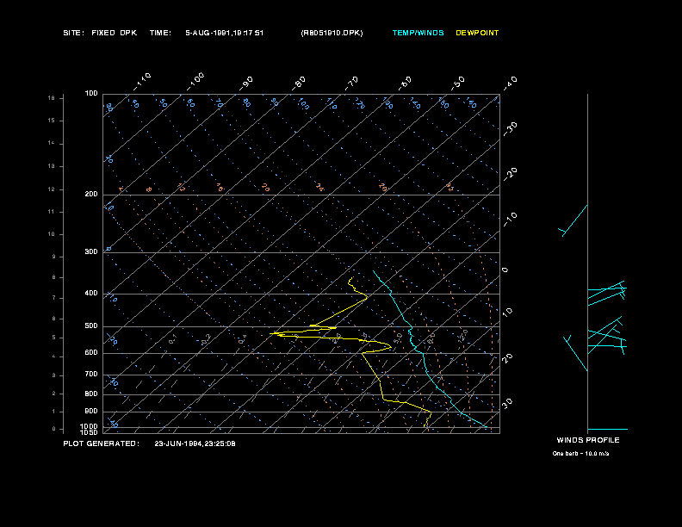Screen dimensions: 682x527
Task: Click the (R8051910.OPK) file name
Action: pyautogui.click(x=332, y=33)
